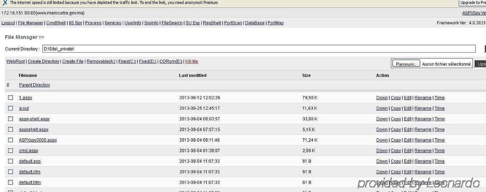
Task: Open the CmdShell menu item
Action: 56,23
